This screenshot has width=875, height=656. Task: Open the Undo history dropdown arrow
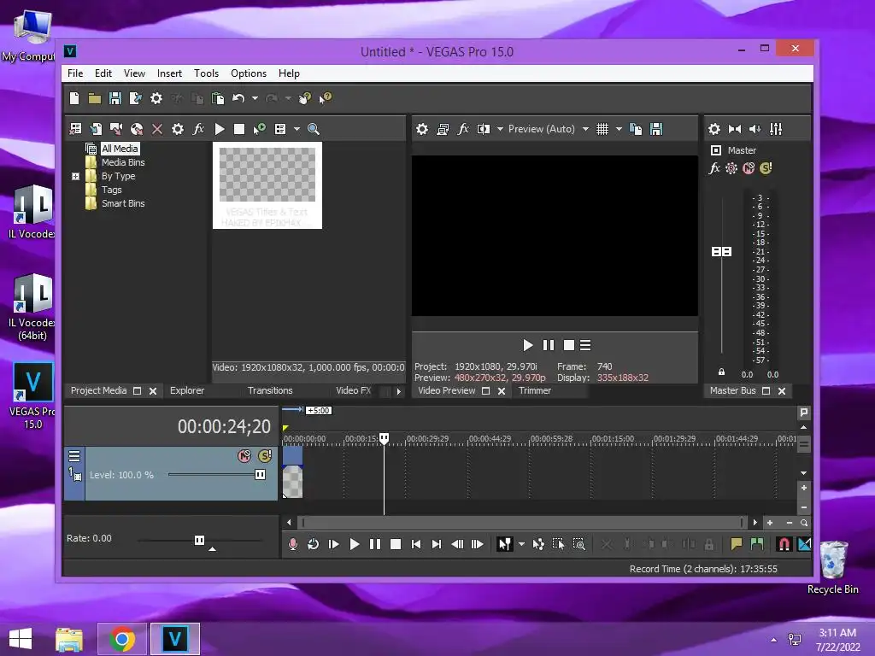(x=255, y=99)
